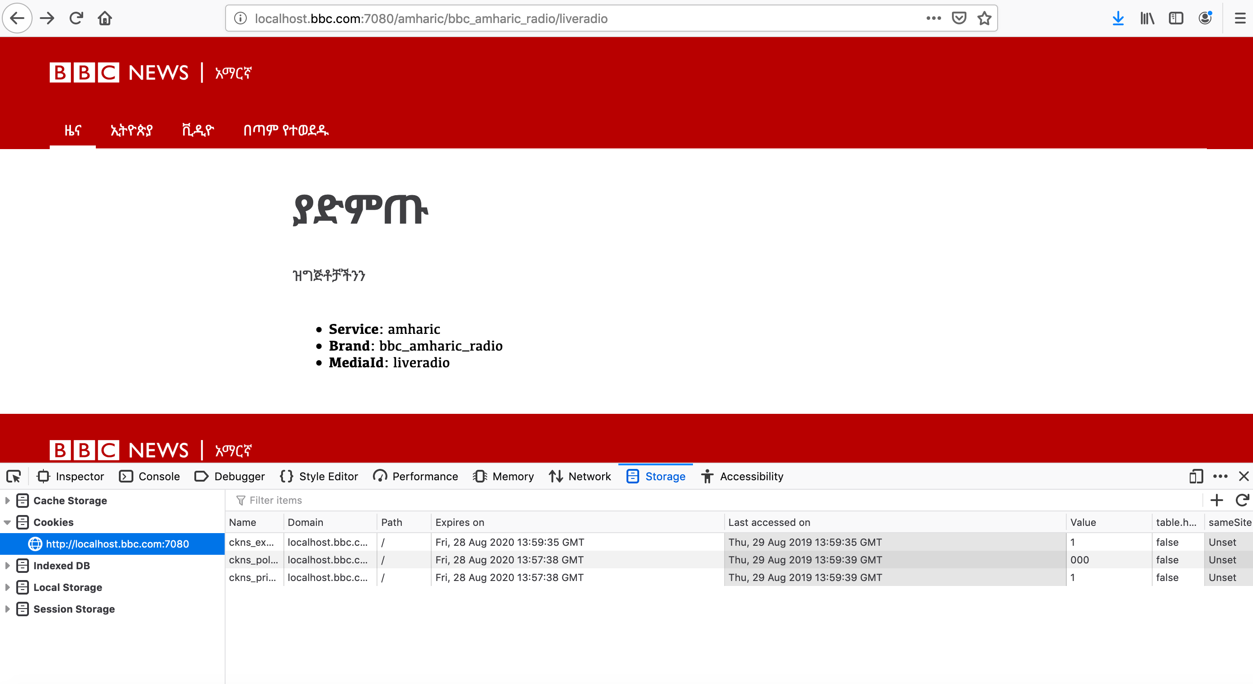1253x684 pixels.
Task: Bookmark the page with the star button
Action: pos(984,18)
